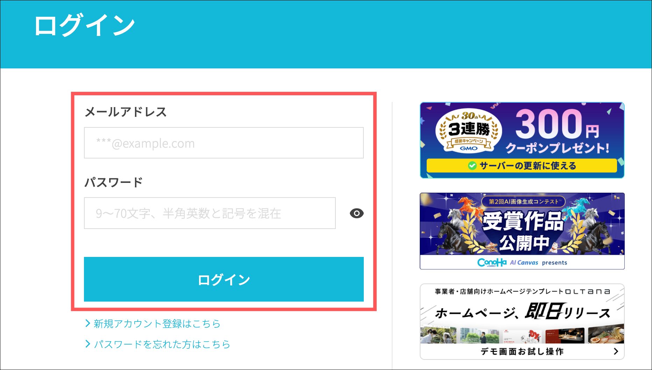Viewport: 652px width, 370px height.
Task: Click the 第2回AI画像生成コンテスト label
Action: click(523, 201)
